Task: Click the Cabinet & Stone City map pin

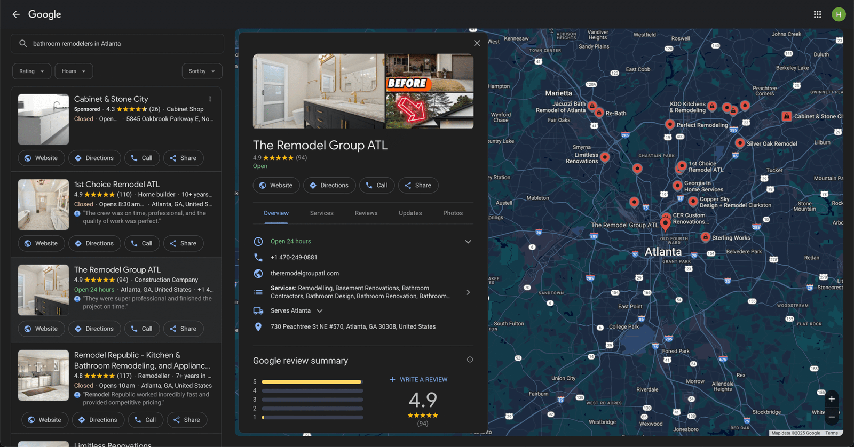Action: [787, 116]
